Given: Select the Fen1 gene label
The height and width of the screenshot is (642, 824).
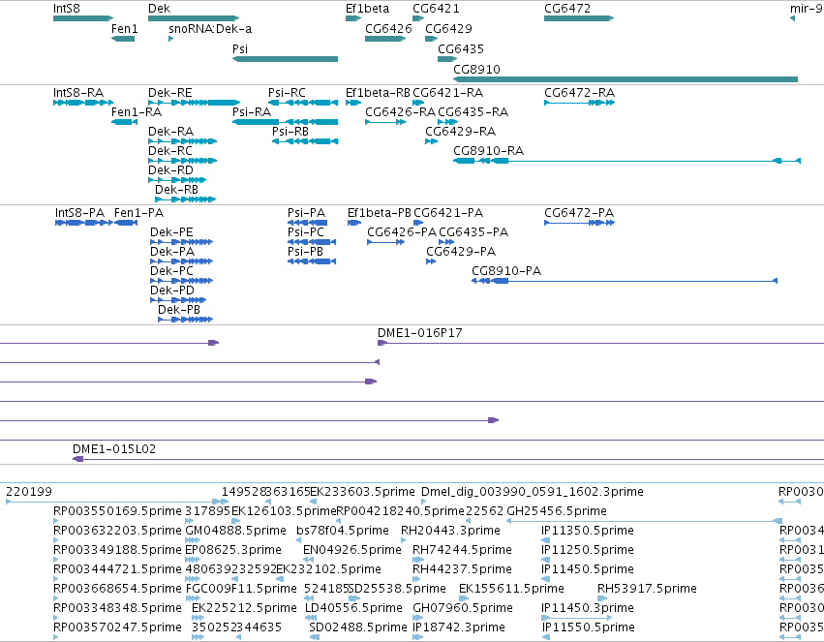Looking at the screenshot, I should click(125, 29).
